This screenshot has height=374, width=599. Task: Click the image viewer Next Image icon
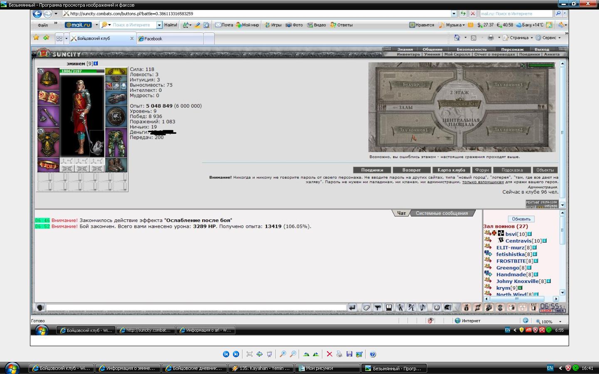click(236, 354)
